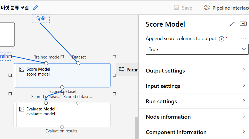
Task: Expand Component information section
Action: tap(195, 132)
